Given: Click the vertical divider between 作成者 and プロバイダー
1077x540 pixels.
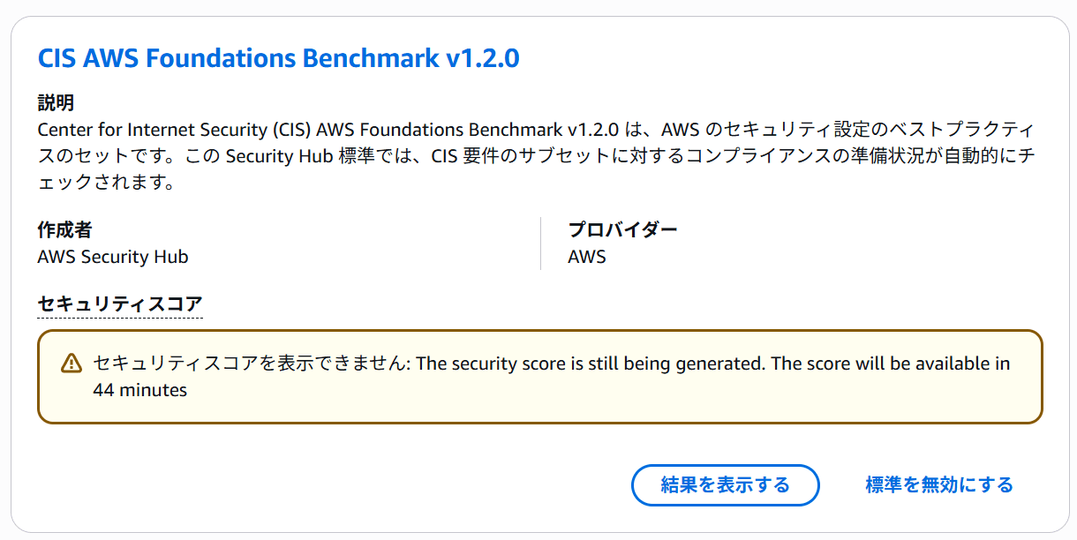Looking at the screenshot, I should (x=540, y=244).
